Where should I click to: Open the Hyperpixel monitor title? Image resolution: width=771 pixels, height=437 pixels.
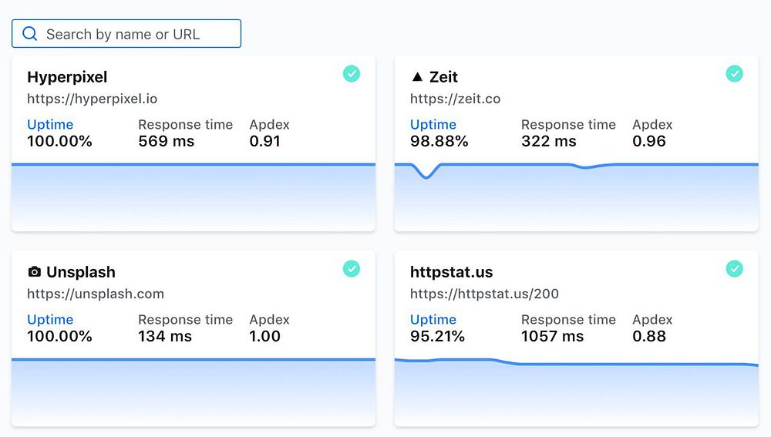coord(67,77)
